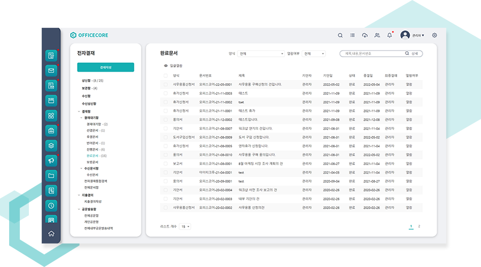Viewport: 481px width, 267px height.
Task: Open the mail envelope icon in sidebar
Action: tap(51, 70)
